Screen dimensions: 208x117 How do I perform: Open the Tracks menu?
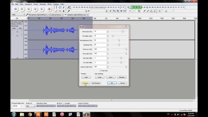click(x=35, y=4)
